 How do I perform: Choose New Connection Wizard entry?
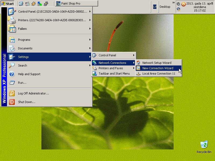coord(159,68)
